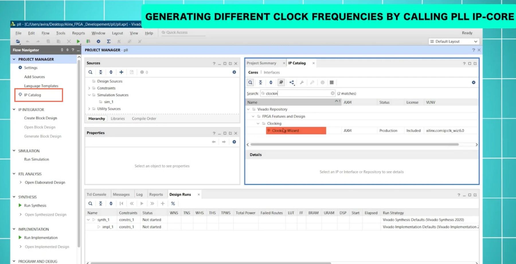Click the percent icon in Design Runs toolbar
Viewport: 516px width, 264px height.
[x=173, y=204]
